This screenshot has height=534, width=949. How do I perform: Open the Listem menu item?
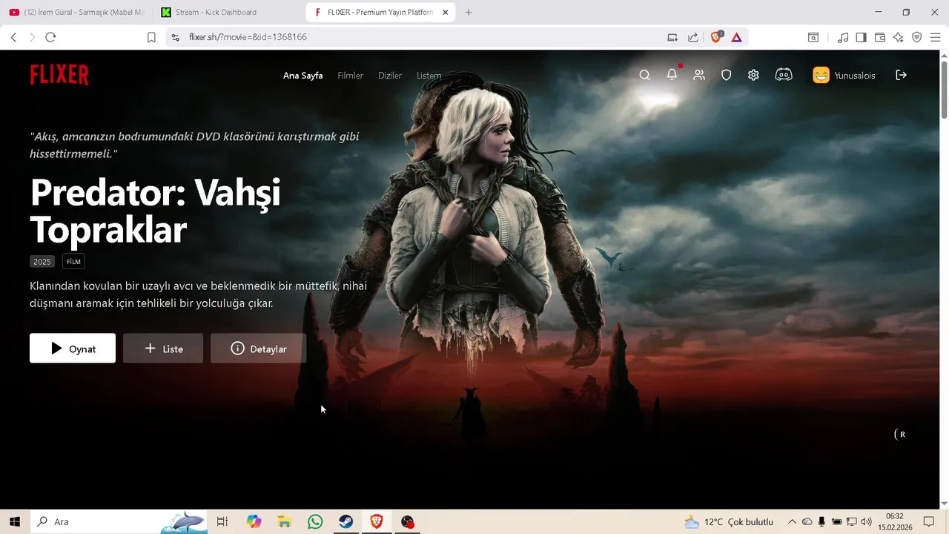tap(429, 76)
